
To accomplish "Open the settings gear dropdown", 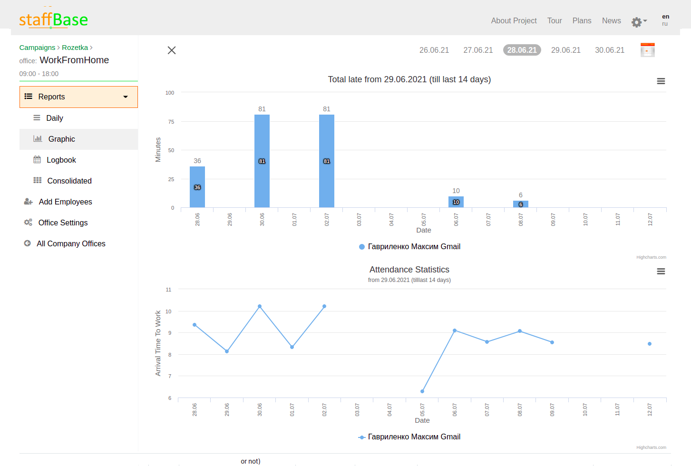I will (636, 21).
